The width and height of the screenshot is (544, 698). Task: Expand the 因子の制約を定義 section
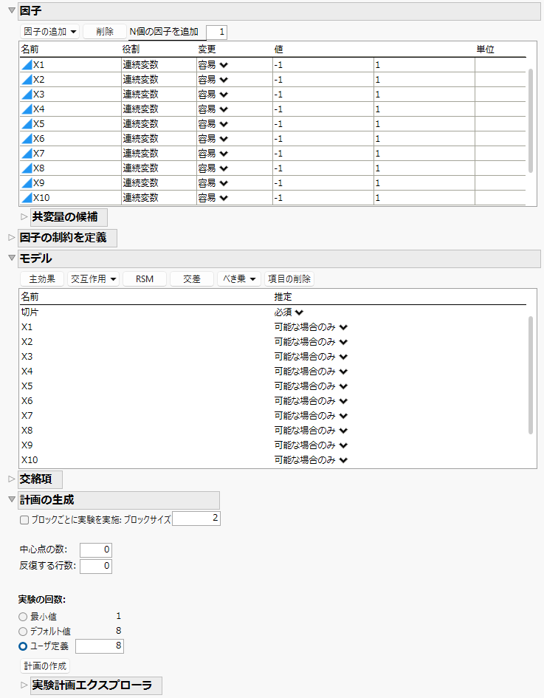coord(12,238)
